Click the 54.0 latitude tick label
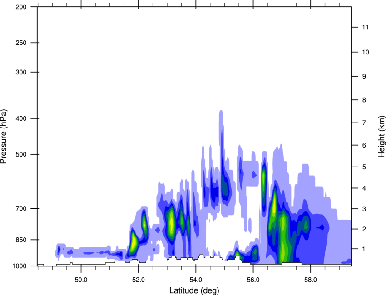386x295 pixels. click(x=196, y=280)
